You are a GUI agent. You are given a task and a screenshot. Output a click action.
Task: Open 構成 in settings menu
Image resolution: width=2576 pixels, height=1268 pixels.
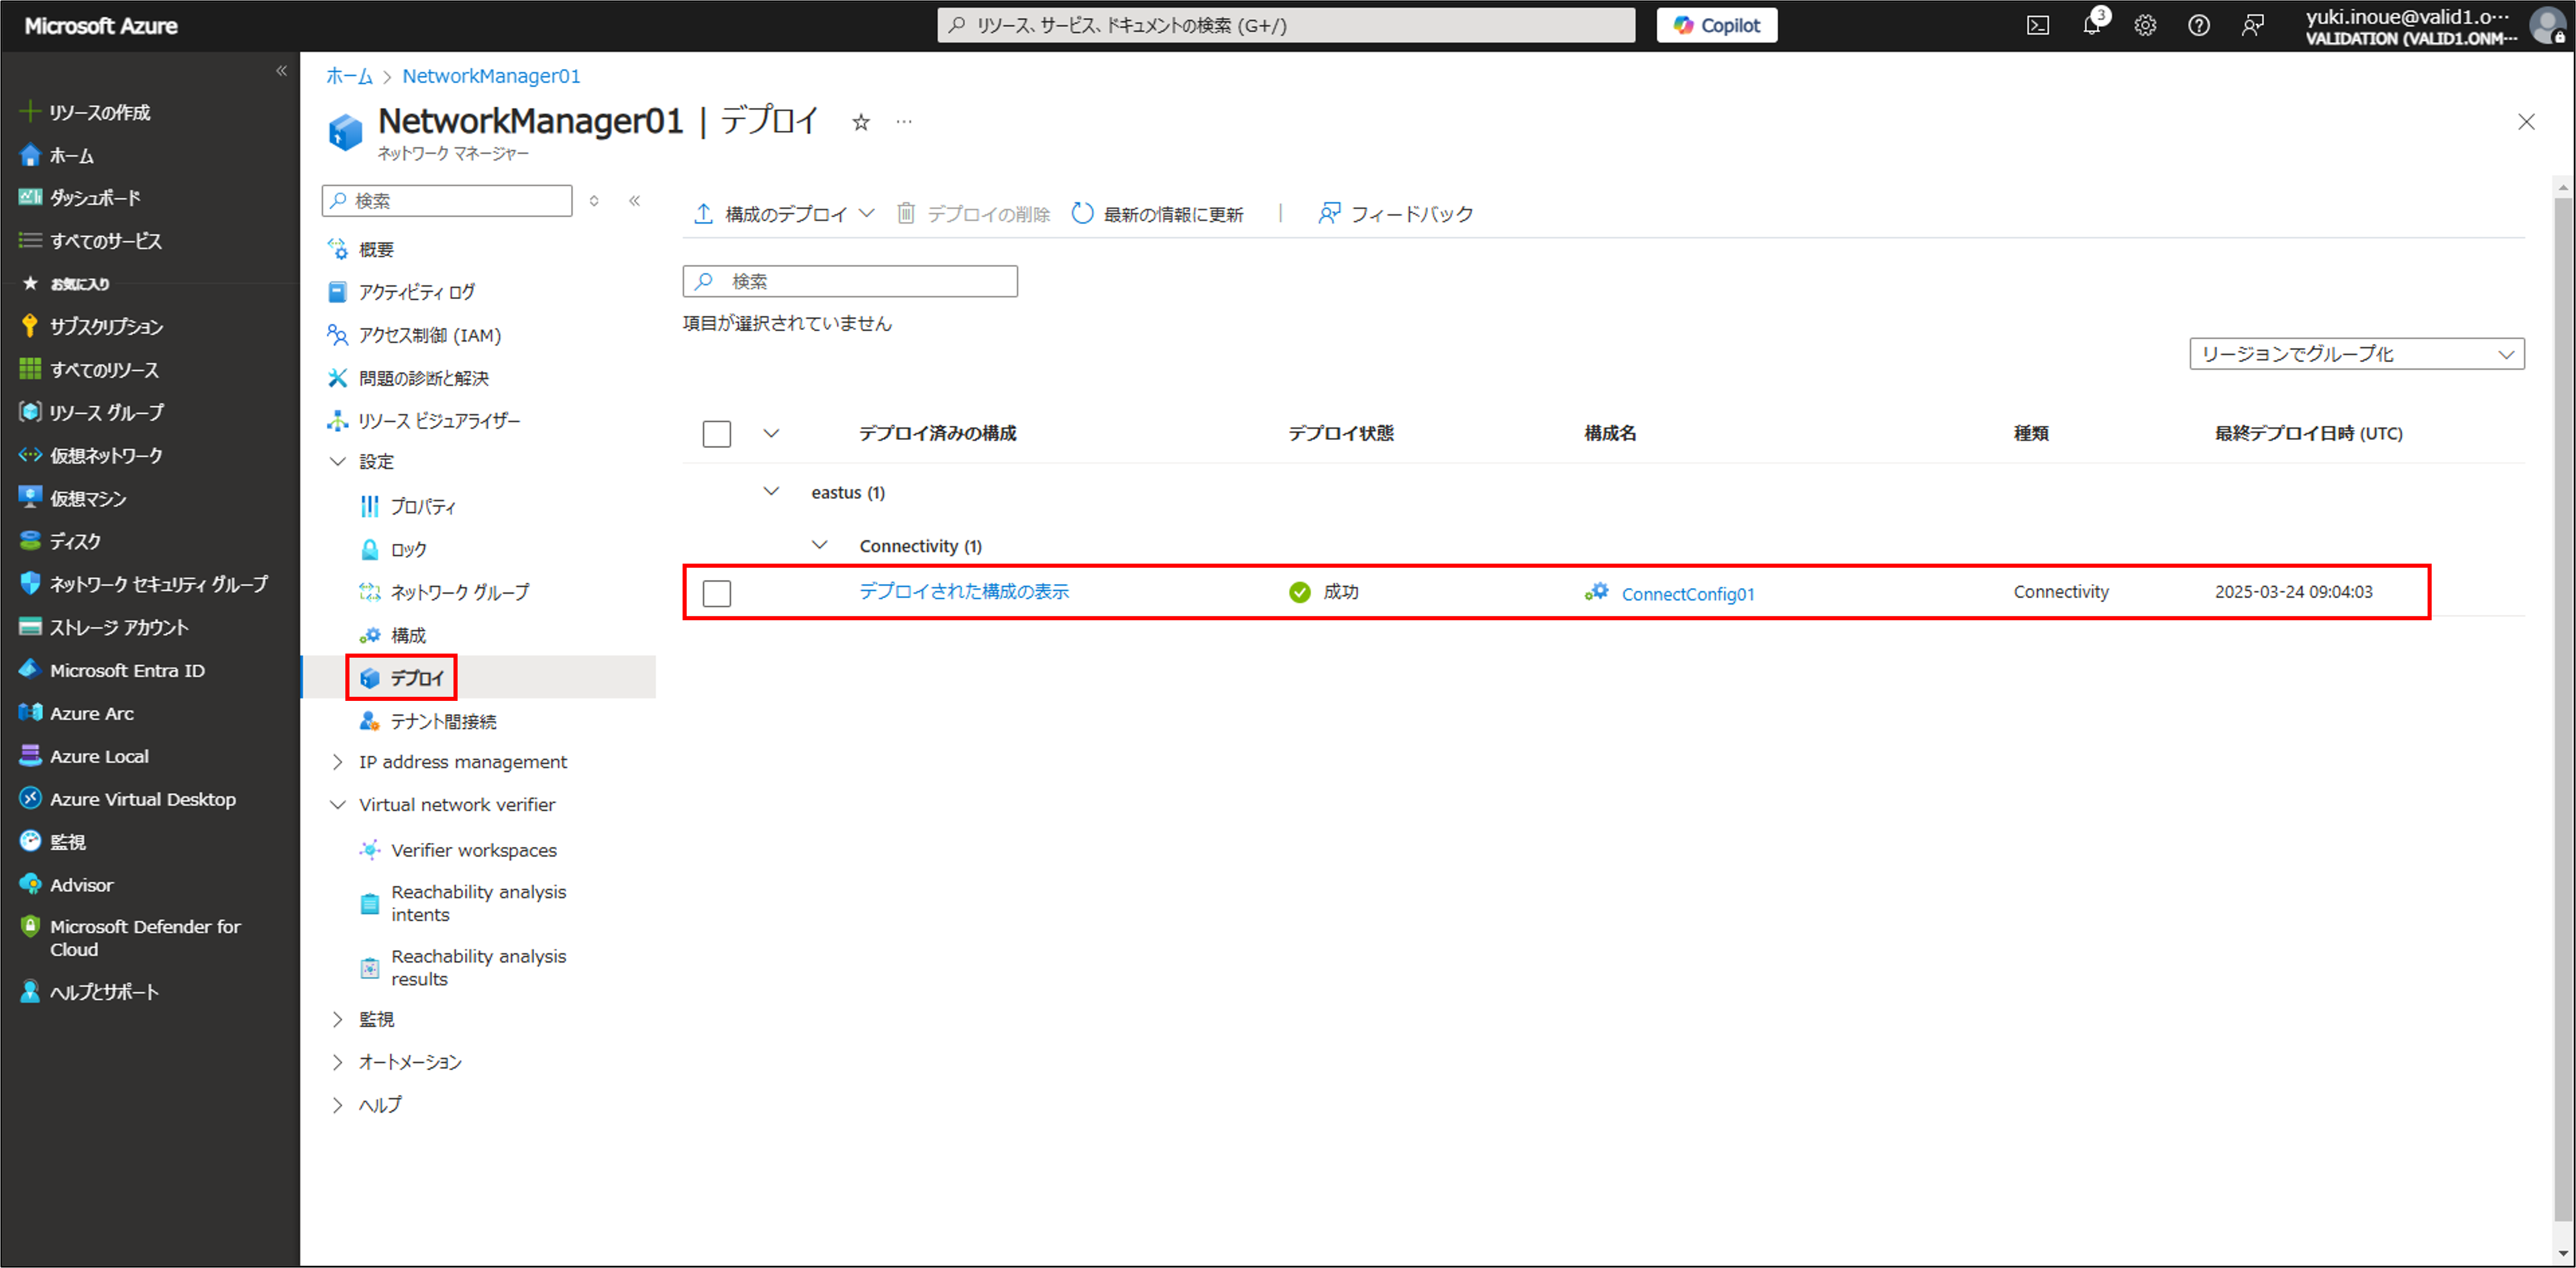pyautogui.click(x=393, y=635)
